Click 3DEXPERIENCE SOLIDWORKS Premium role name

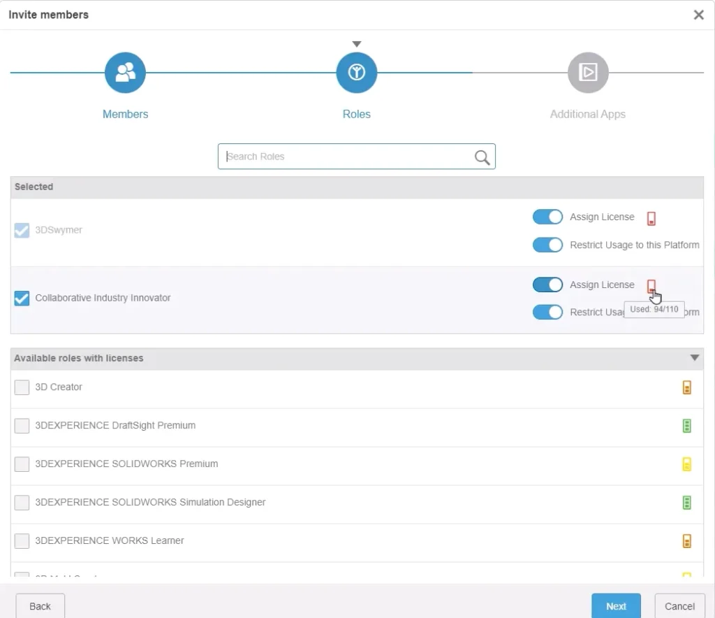pyautogui.click(x=126, y=463)
